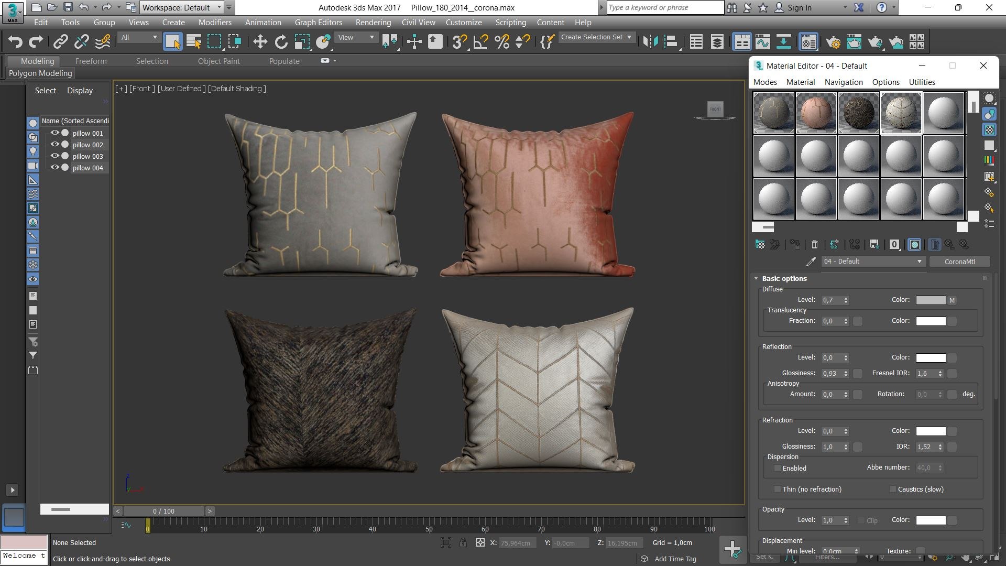Open the Workspace: Default dropdown
The height and width of the screenshot is (566, 1006).
182,7
